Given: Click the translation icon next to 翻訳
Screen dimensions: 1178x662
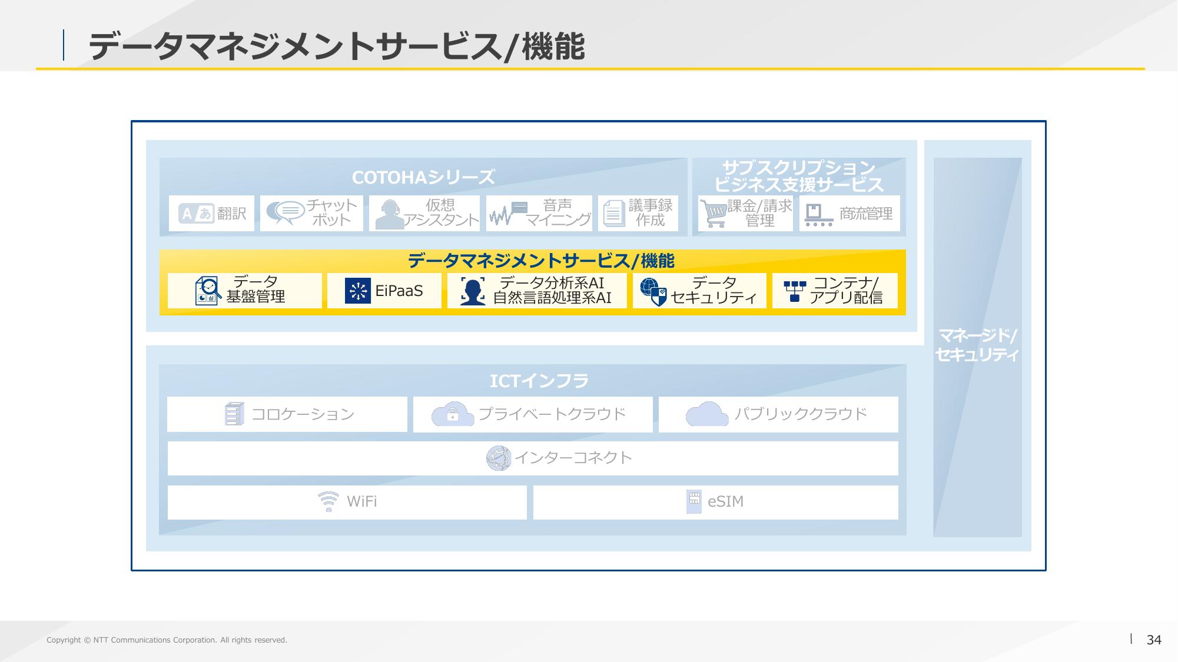Looking at the screenshot, I should pos(196,213).
